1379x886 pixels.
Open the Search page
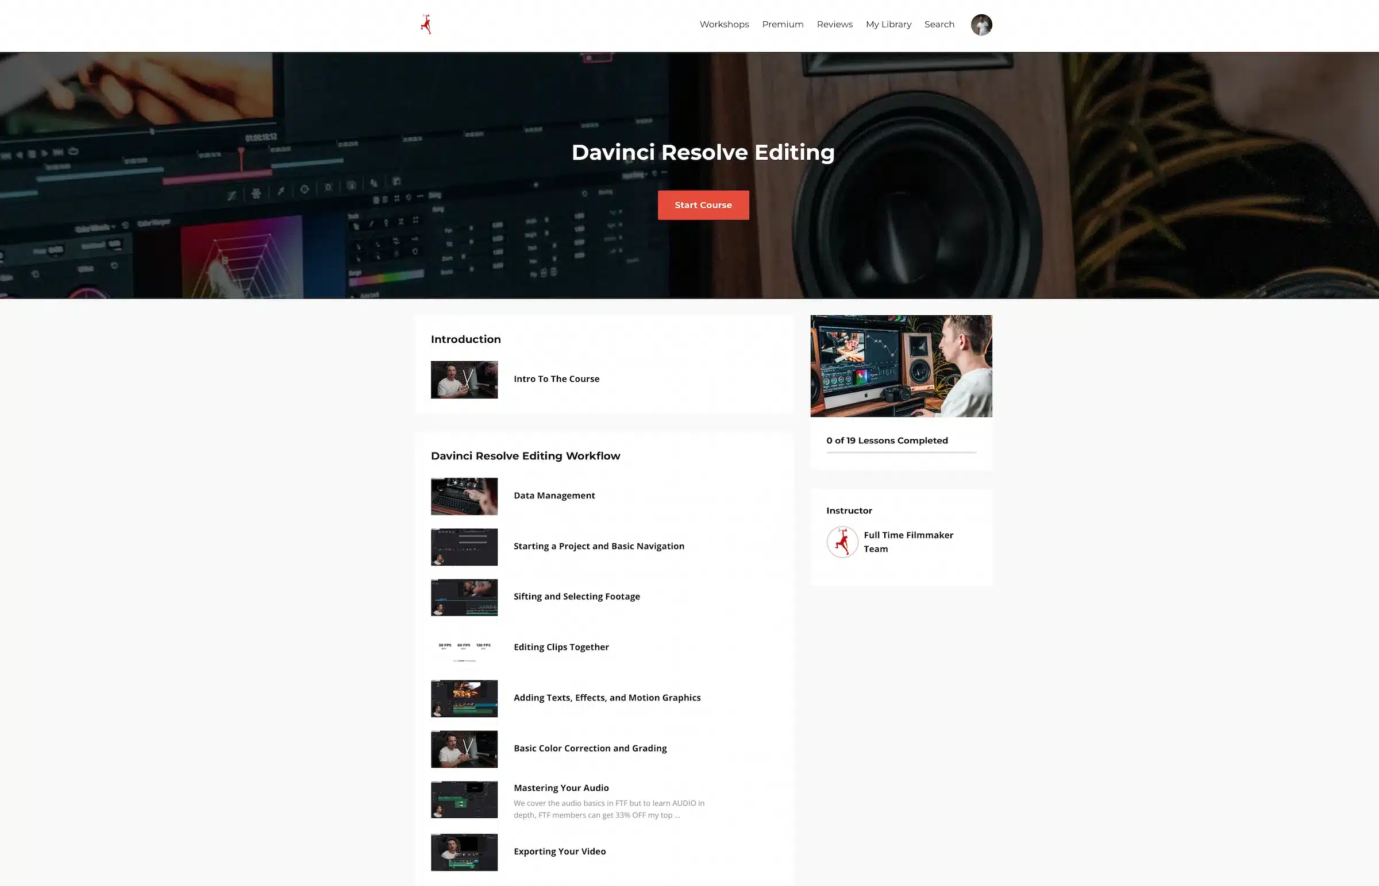(x=939, y=24)
